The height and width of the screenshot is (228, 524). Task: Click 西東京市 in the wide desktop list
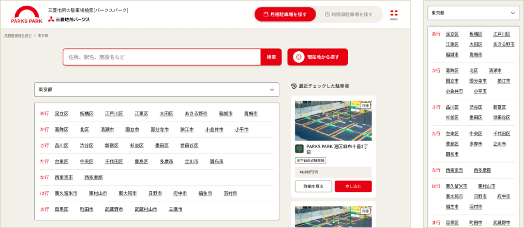pyautogui.click(x=64, y=177)
